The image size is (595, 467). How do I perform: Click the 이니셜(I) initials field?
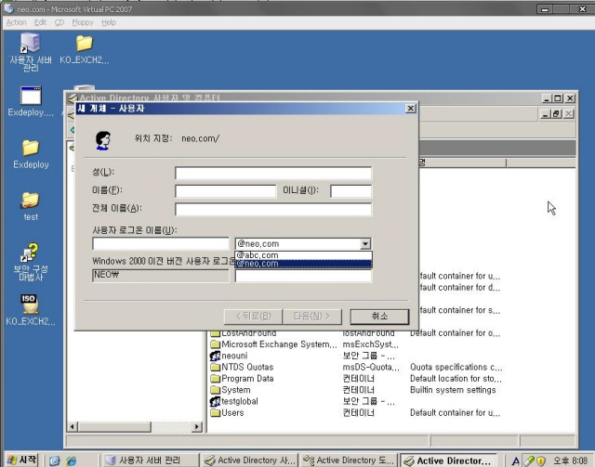click(x=351, y=191)
